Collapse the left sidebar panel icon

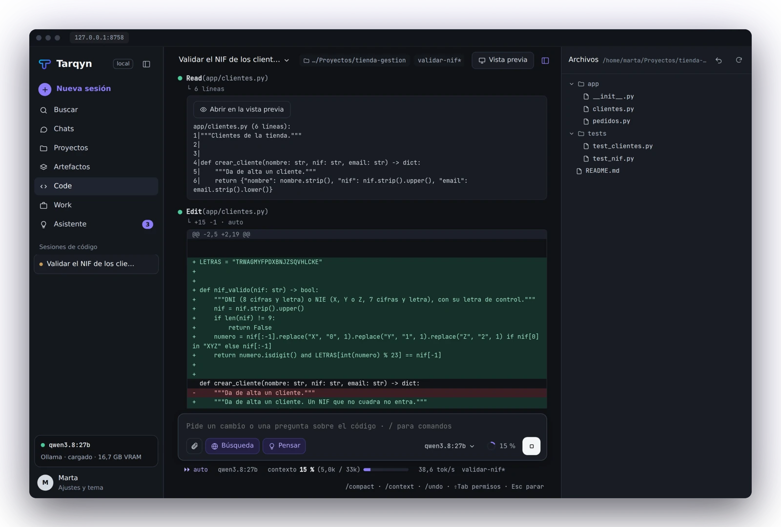coord(146,64)
